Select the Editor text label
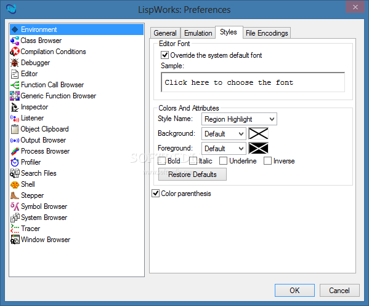The width and height of the screenshot is (369, 306). click(x=30, y=74)
